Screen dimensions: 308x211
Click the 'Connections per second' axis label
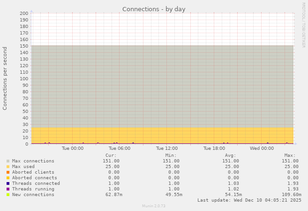click(x=5, y=78)
